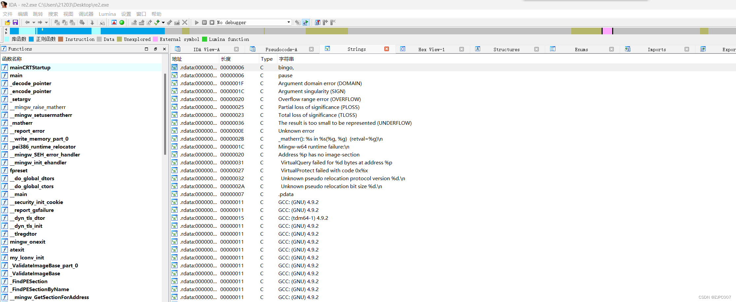Screen dimensions: 736x302
Task: Toggle the highlighted C script execution icon
Action: (x=305, y=22)
